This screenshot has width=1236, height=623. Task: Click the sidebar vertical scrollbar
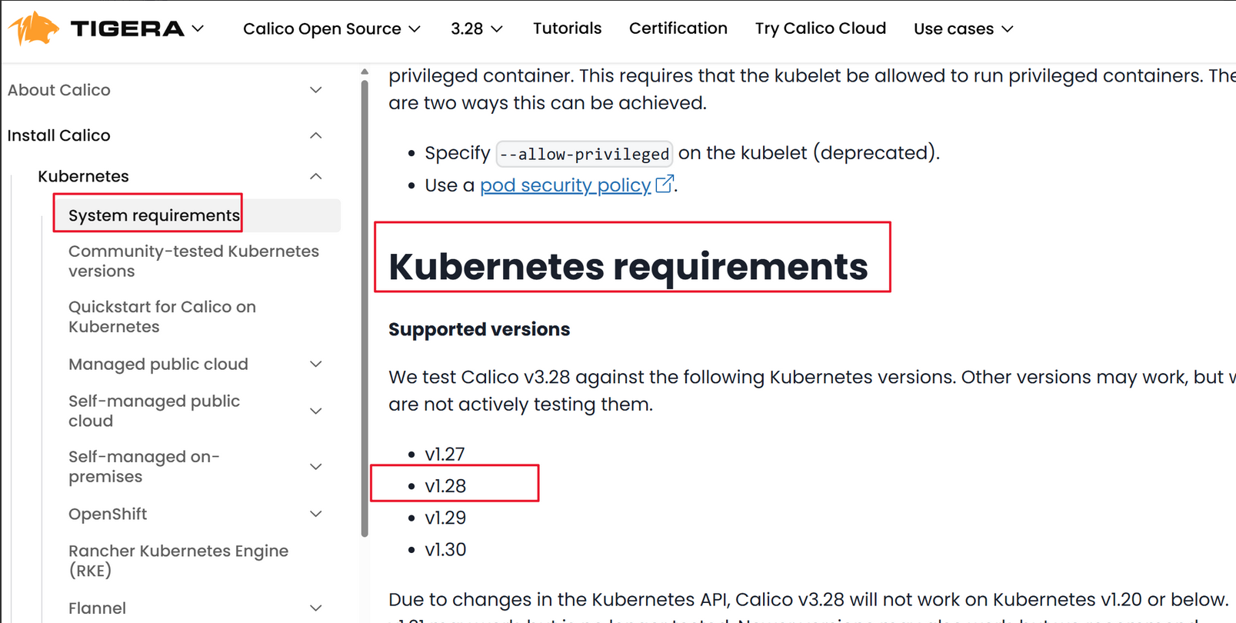pos(365,308)
